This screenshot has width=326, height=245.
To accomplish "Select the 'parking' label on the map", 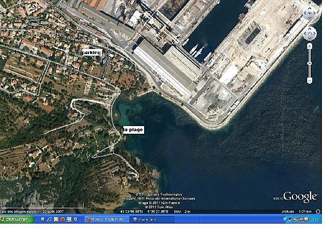I will [92, 53].
